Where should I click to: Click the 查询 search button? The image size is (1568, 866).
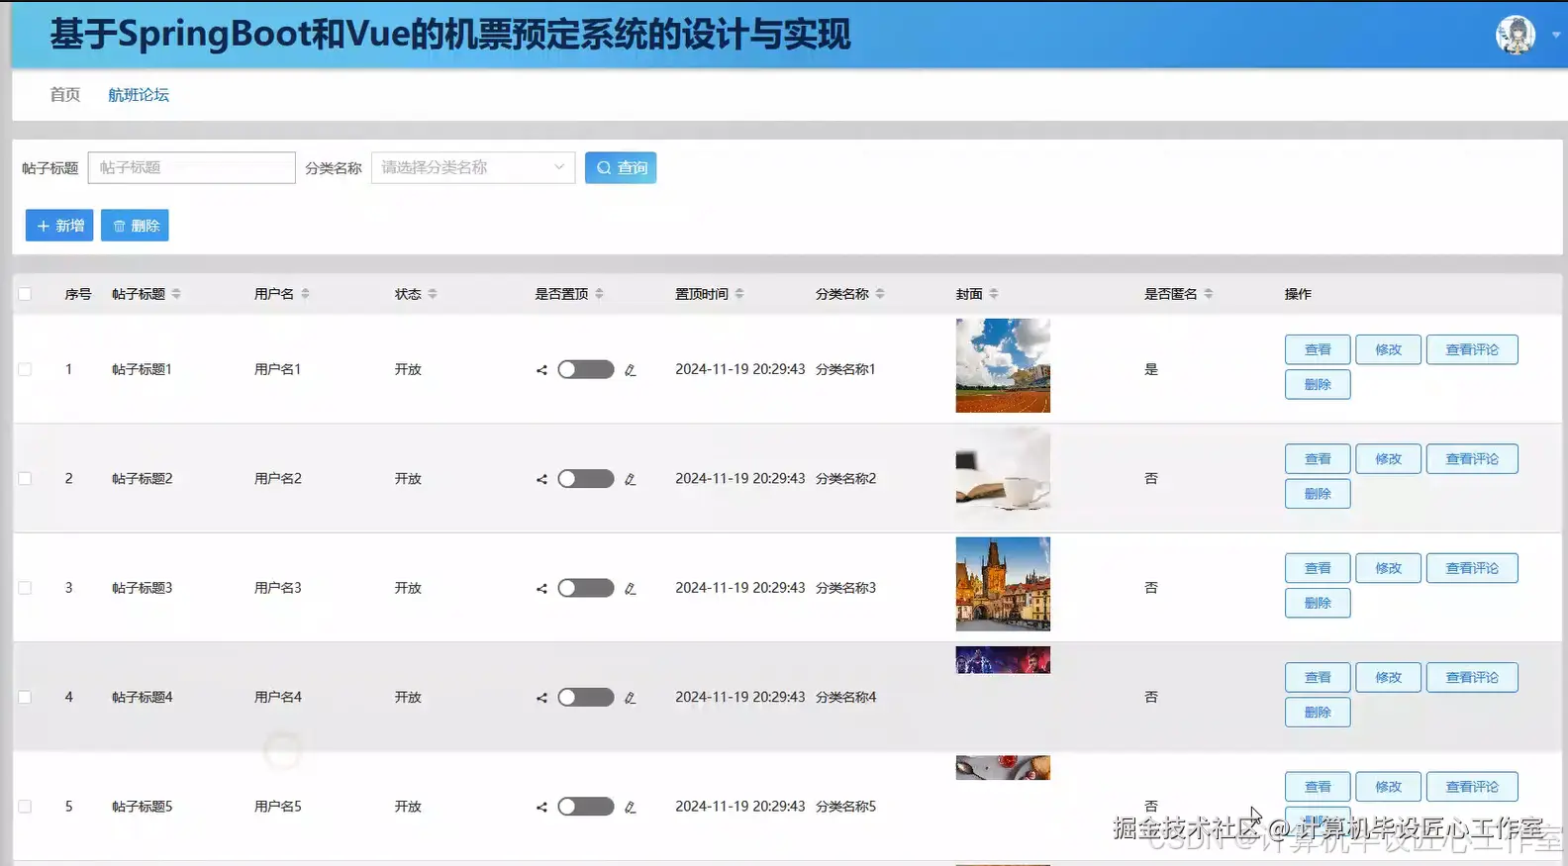tap(621, 167)
